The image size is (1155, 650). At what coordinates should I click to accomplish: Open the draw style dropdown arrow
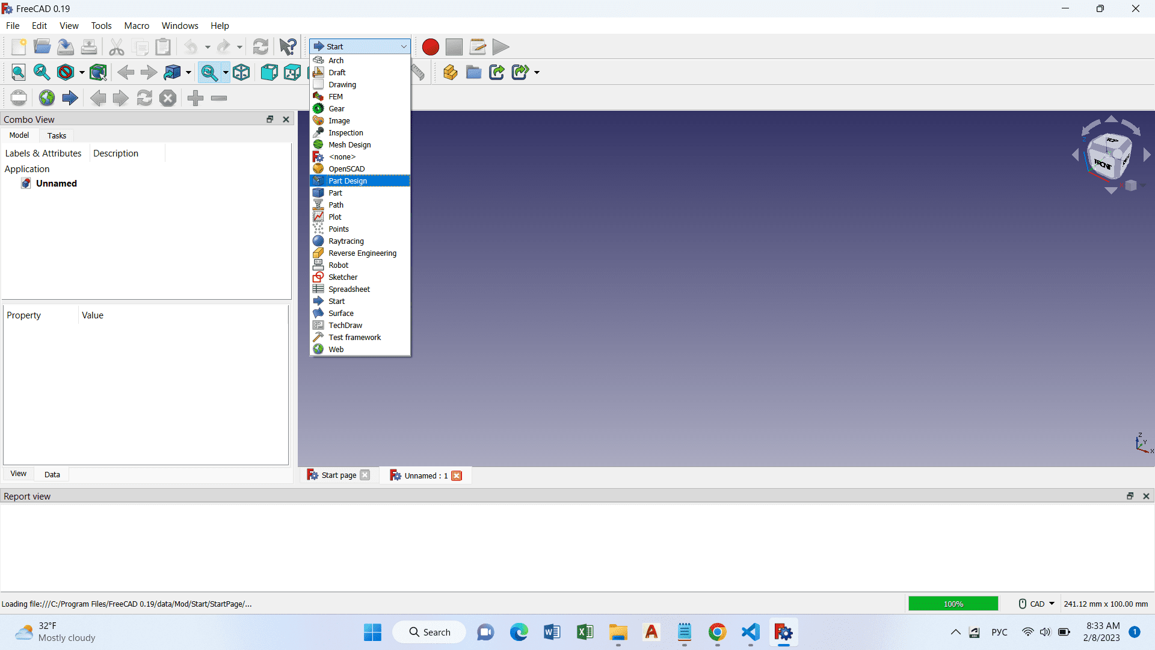coord(82,73)
